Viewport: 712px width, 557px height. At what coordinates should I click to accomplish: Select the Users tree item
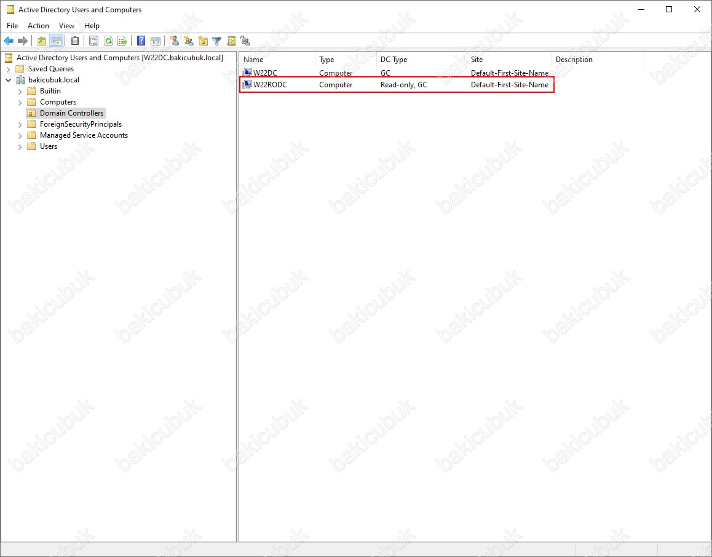tap(49, 146)
